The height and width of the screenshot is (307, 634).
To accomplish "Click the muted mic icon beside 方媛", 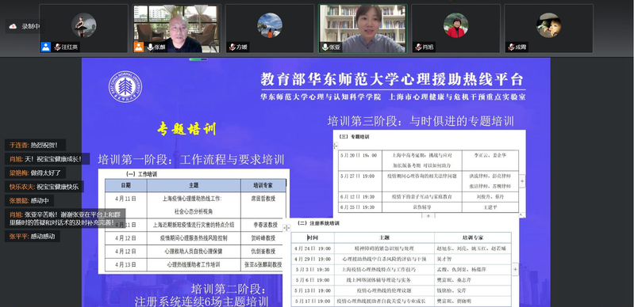I will point(232,47).
